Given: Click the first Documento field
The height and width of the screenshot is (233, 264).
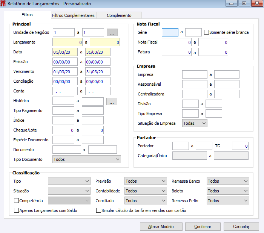Looking at the screenshot, I should pos(67,150).
